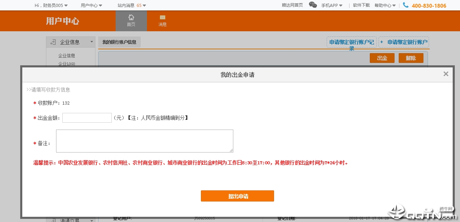Image resolution: width=460 pixels, height=222 pixels.
Task: Expand the 站内消息 dropdown
Action: click(132, 5)
